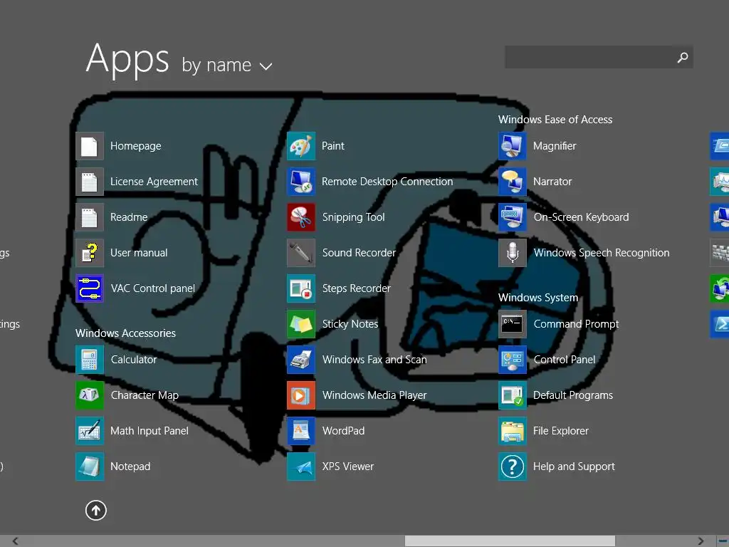Open the License Agreement file icon

89,182
